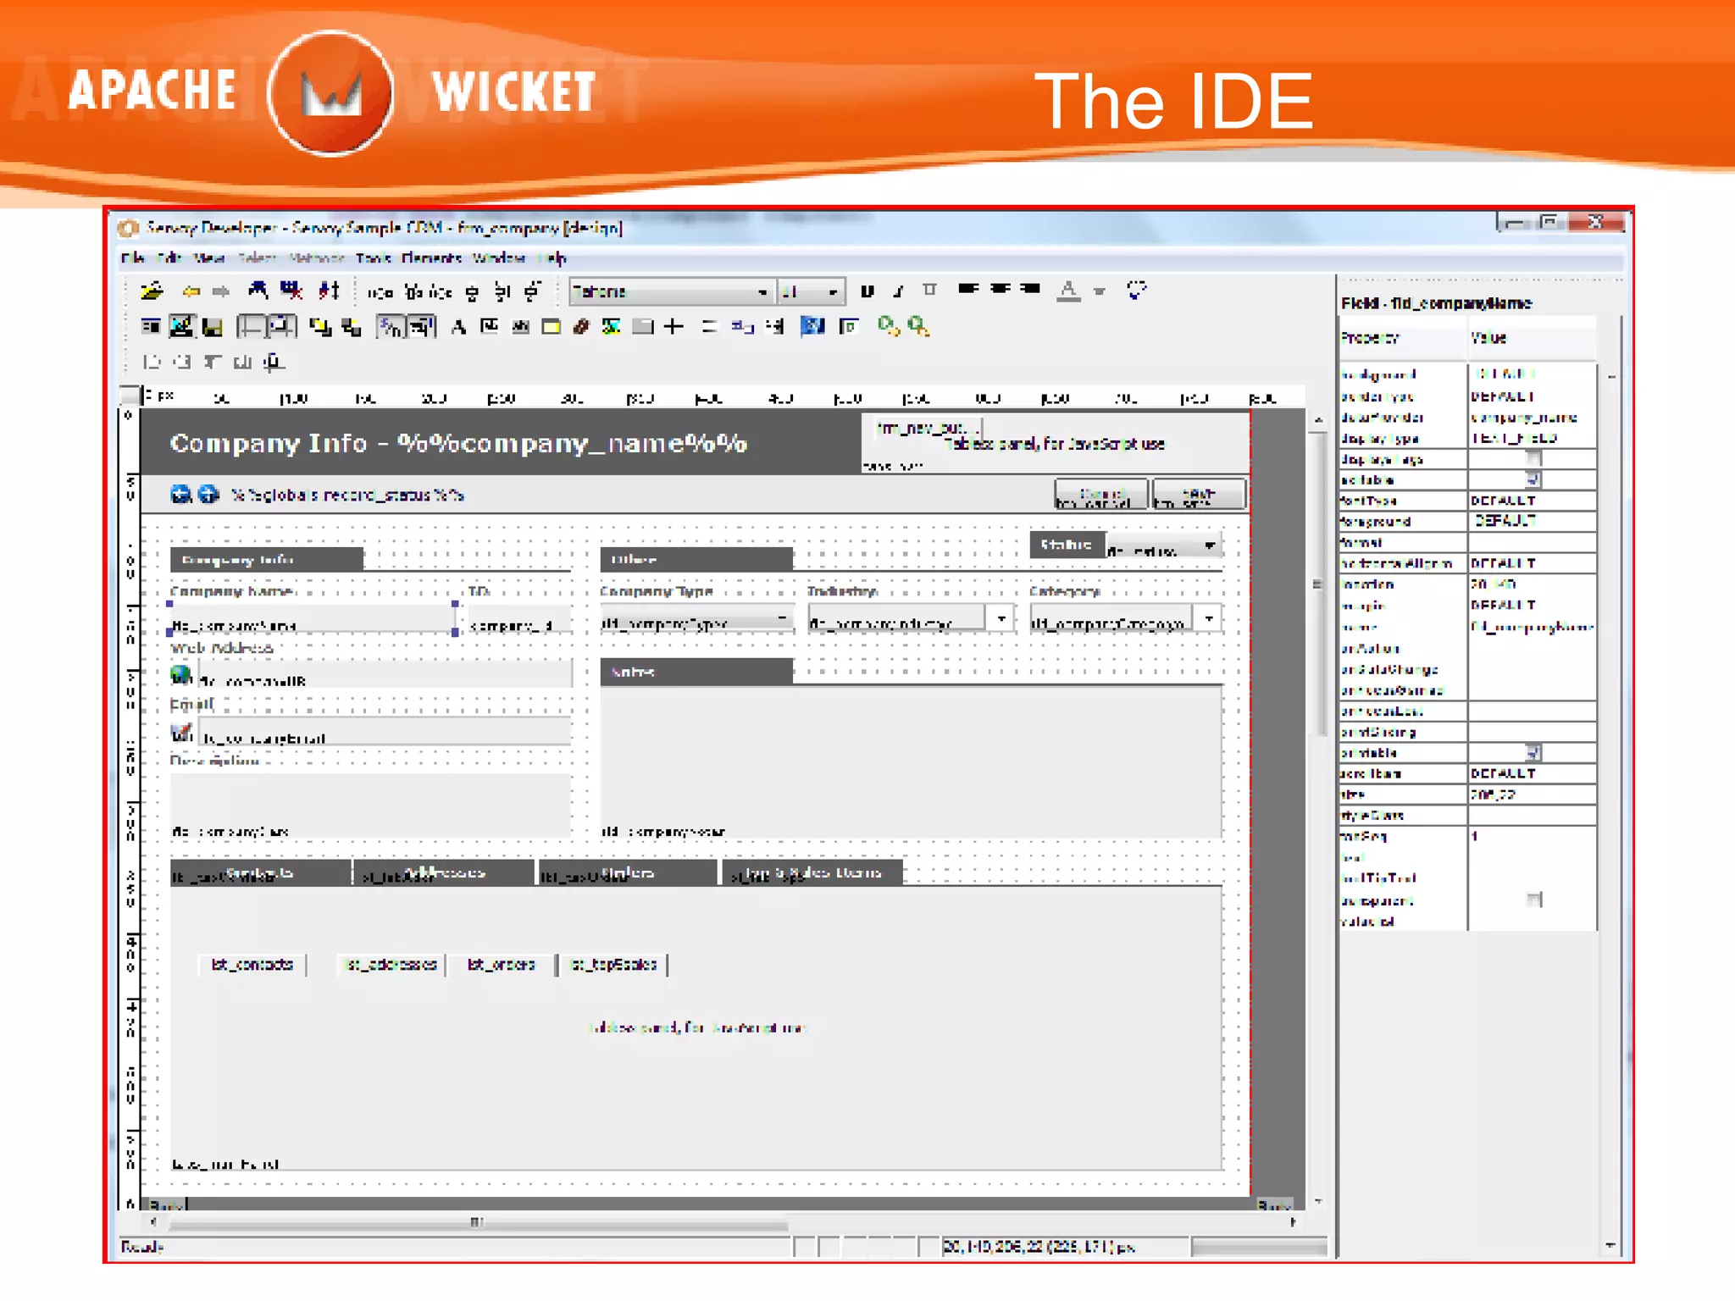This screenshot has width=1735, height=1301.
Task: Open the Industry combo box arrow
Action: 1001,619
